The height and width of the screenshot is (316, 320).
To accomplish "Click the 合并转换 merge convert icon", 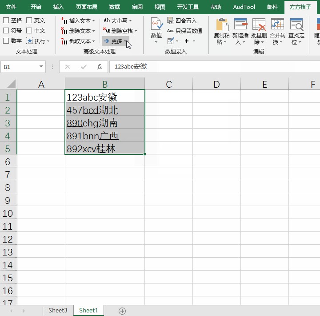I will pyautogui.click(x=277, y=24).
